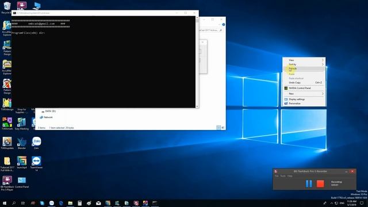The image size is (368, 207).
Task: Stop the FlashBack recording
Action: point(320,183)
